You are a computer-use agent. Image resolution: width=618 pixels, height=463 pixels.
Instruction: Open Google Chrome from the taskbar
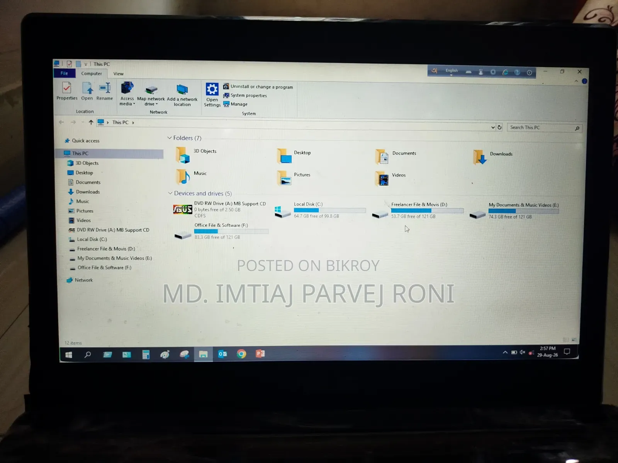pos(241,354)
